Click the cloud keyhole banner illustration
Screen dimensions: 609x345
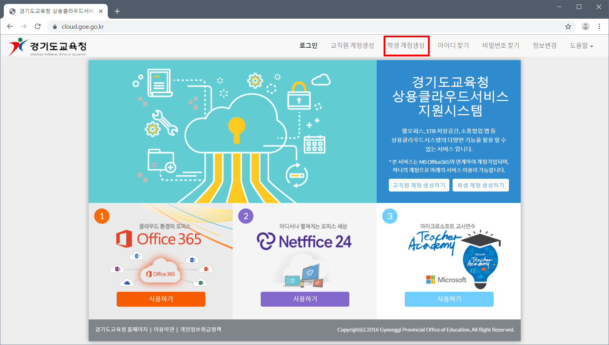point(232,131)
